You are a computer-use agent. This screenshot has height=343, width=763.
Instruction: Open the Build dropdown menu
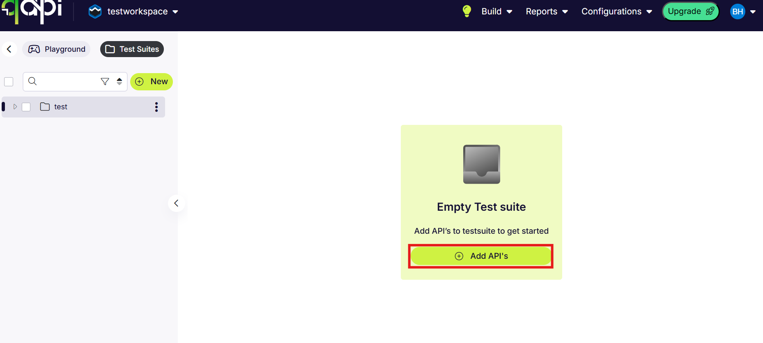pos(496,12)
